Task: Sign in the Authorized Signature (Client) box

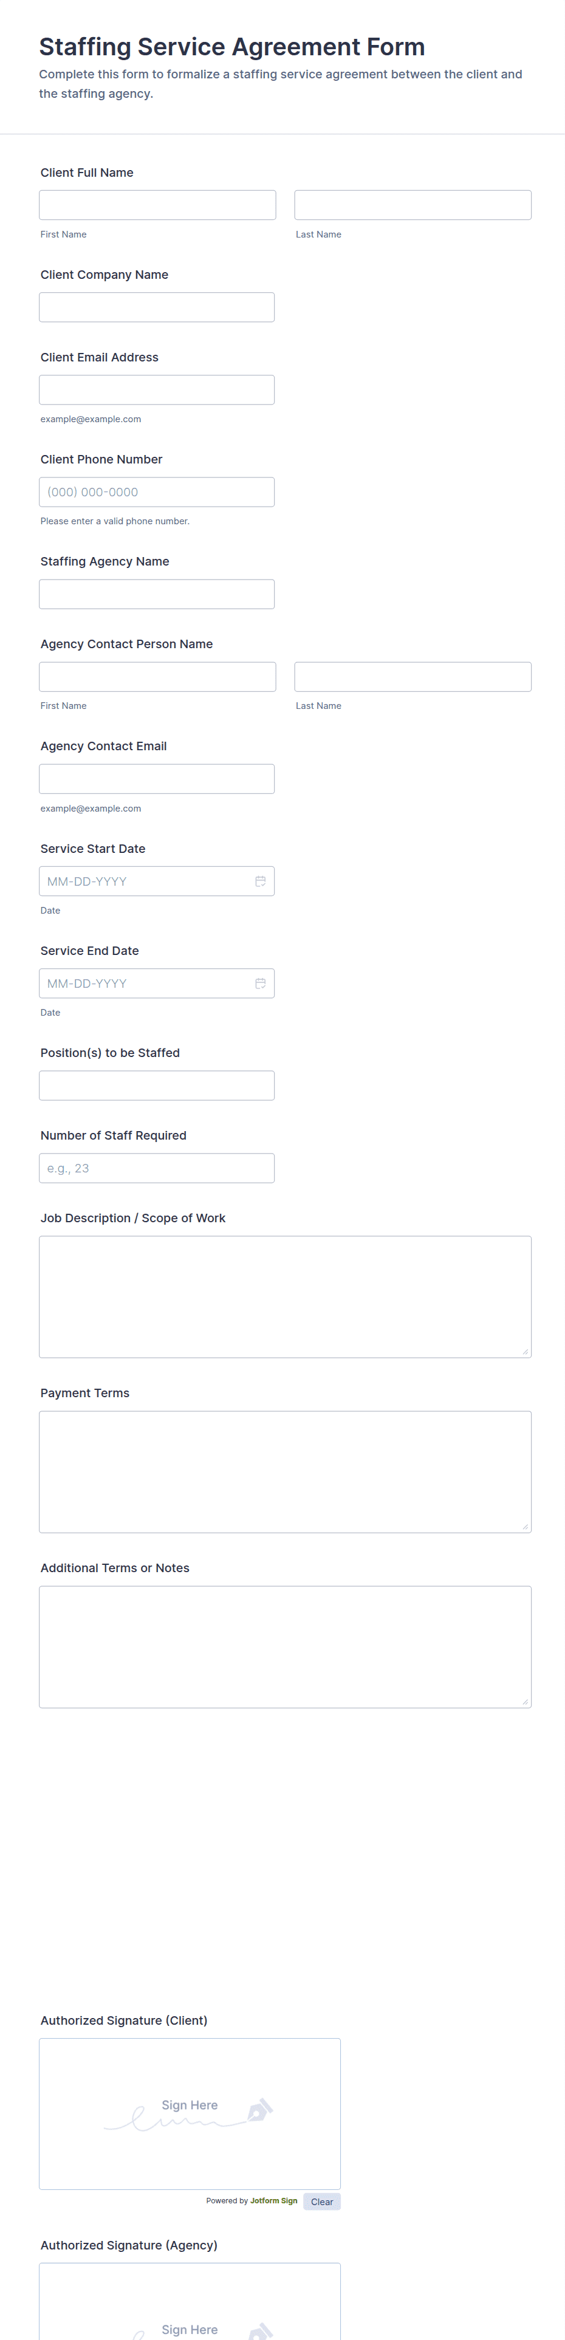Action: 190,2114
